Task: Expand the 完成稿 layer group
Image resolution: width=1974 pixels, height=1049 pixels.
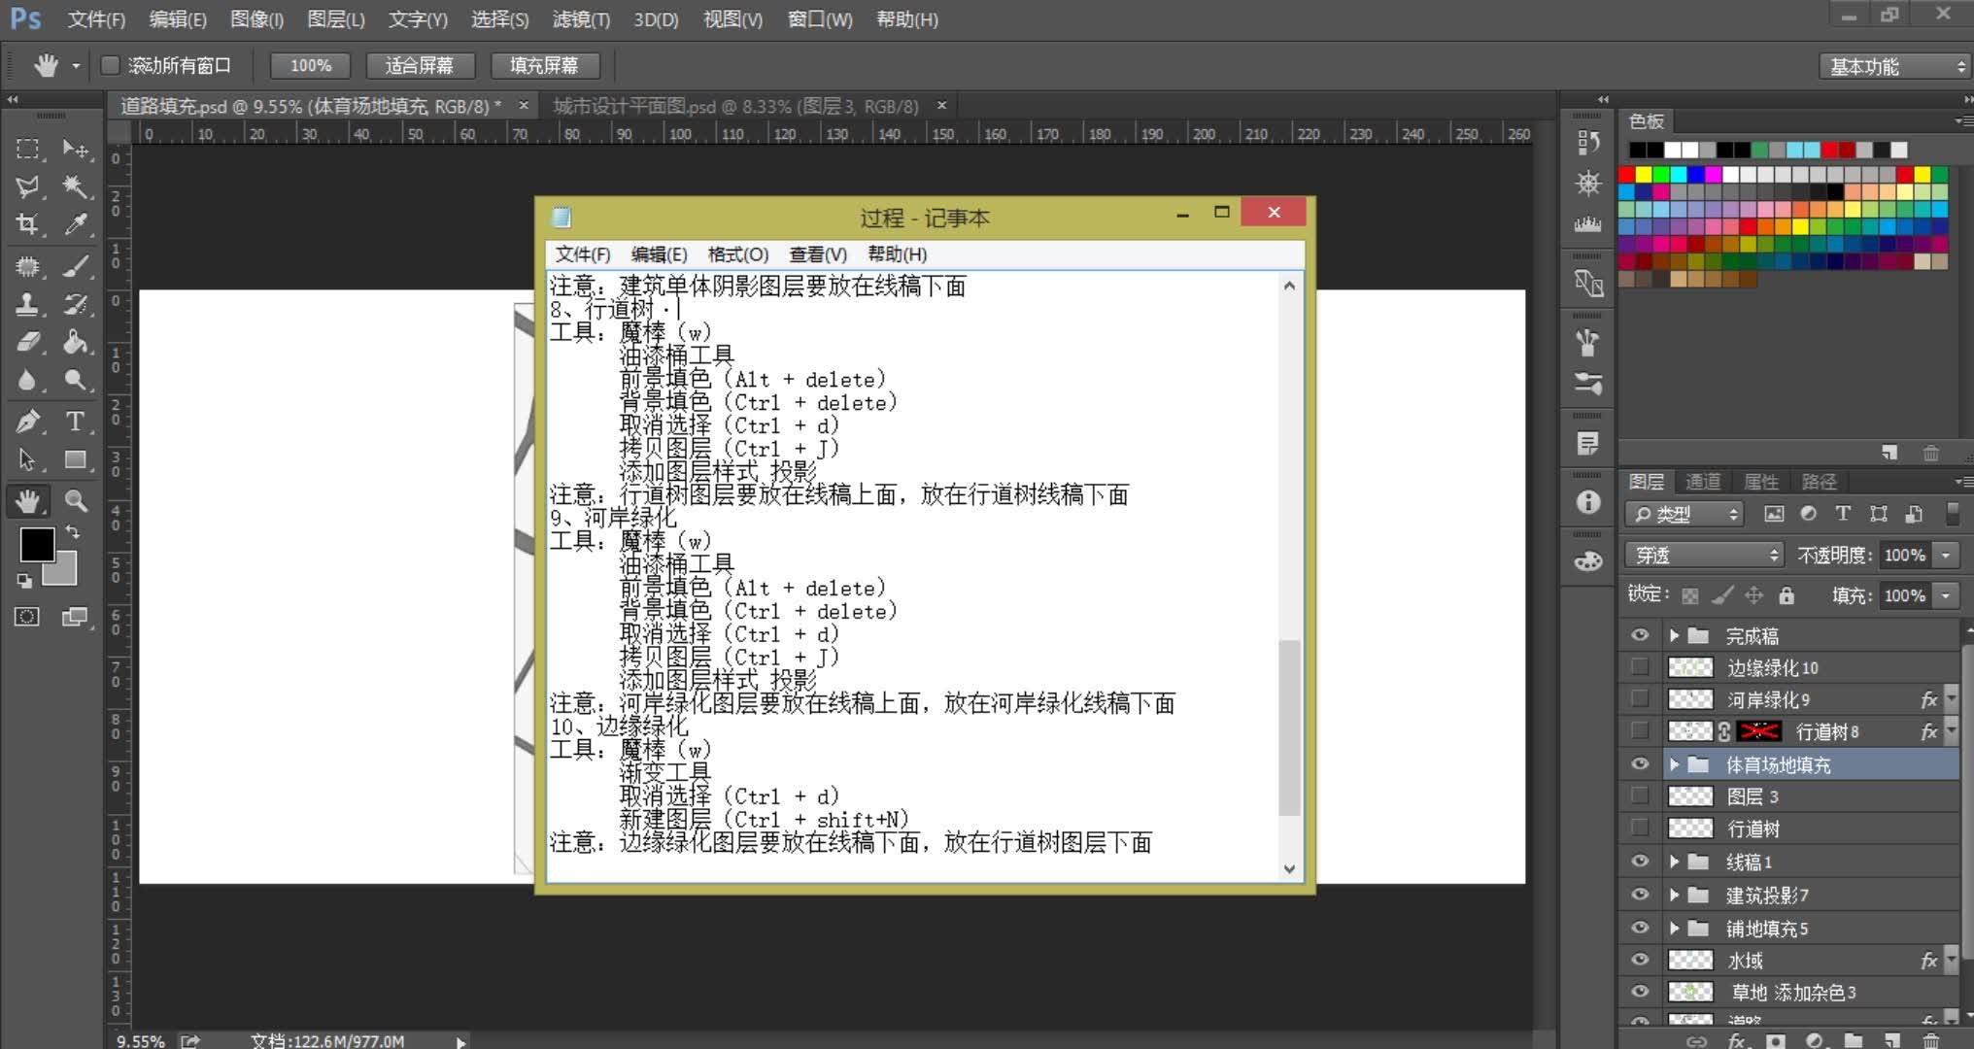Action: coord(1674,635)
